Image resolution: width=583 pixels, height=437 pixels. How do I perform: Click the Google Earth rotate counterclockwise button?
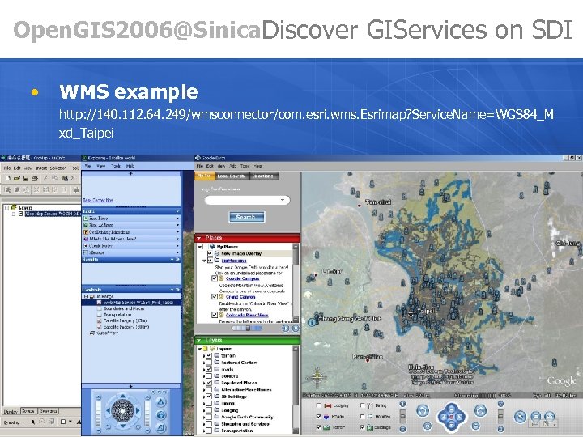pos(423,410)
